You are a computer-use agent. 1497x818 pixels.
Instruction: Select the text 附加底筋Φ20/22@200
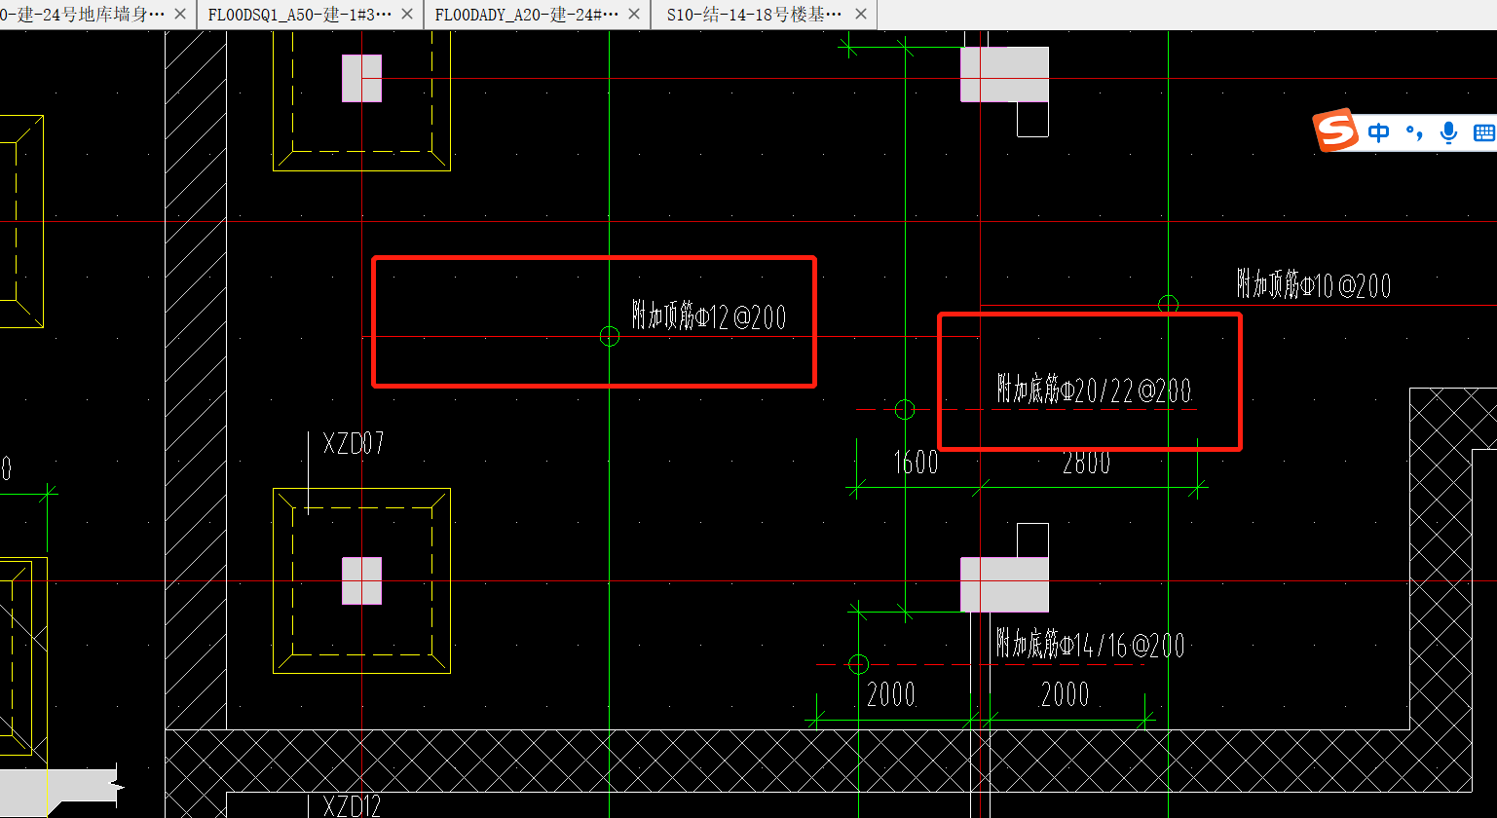click(x=1094, y=390)
